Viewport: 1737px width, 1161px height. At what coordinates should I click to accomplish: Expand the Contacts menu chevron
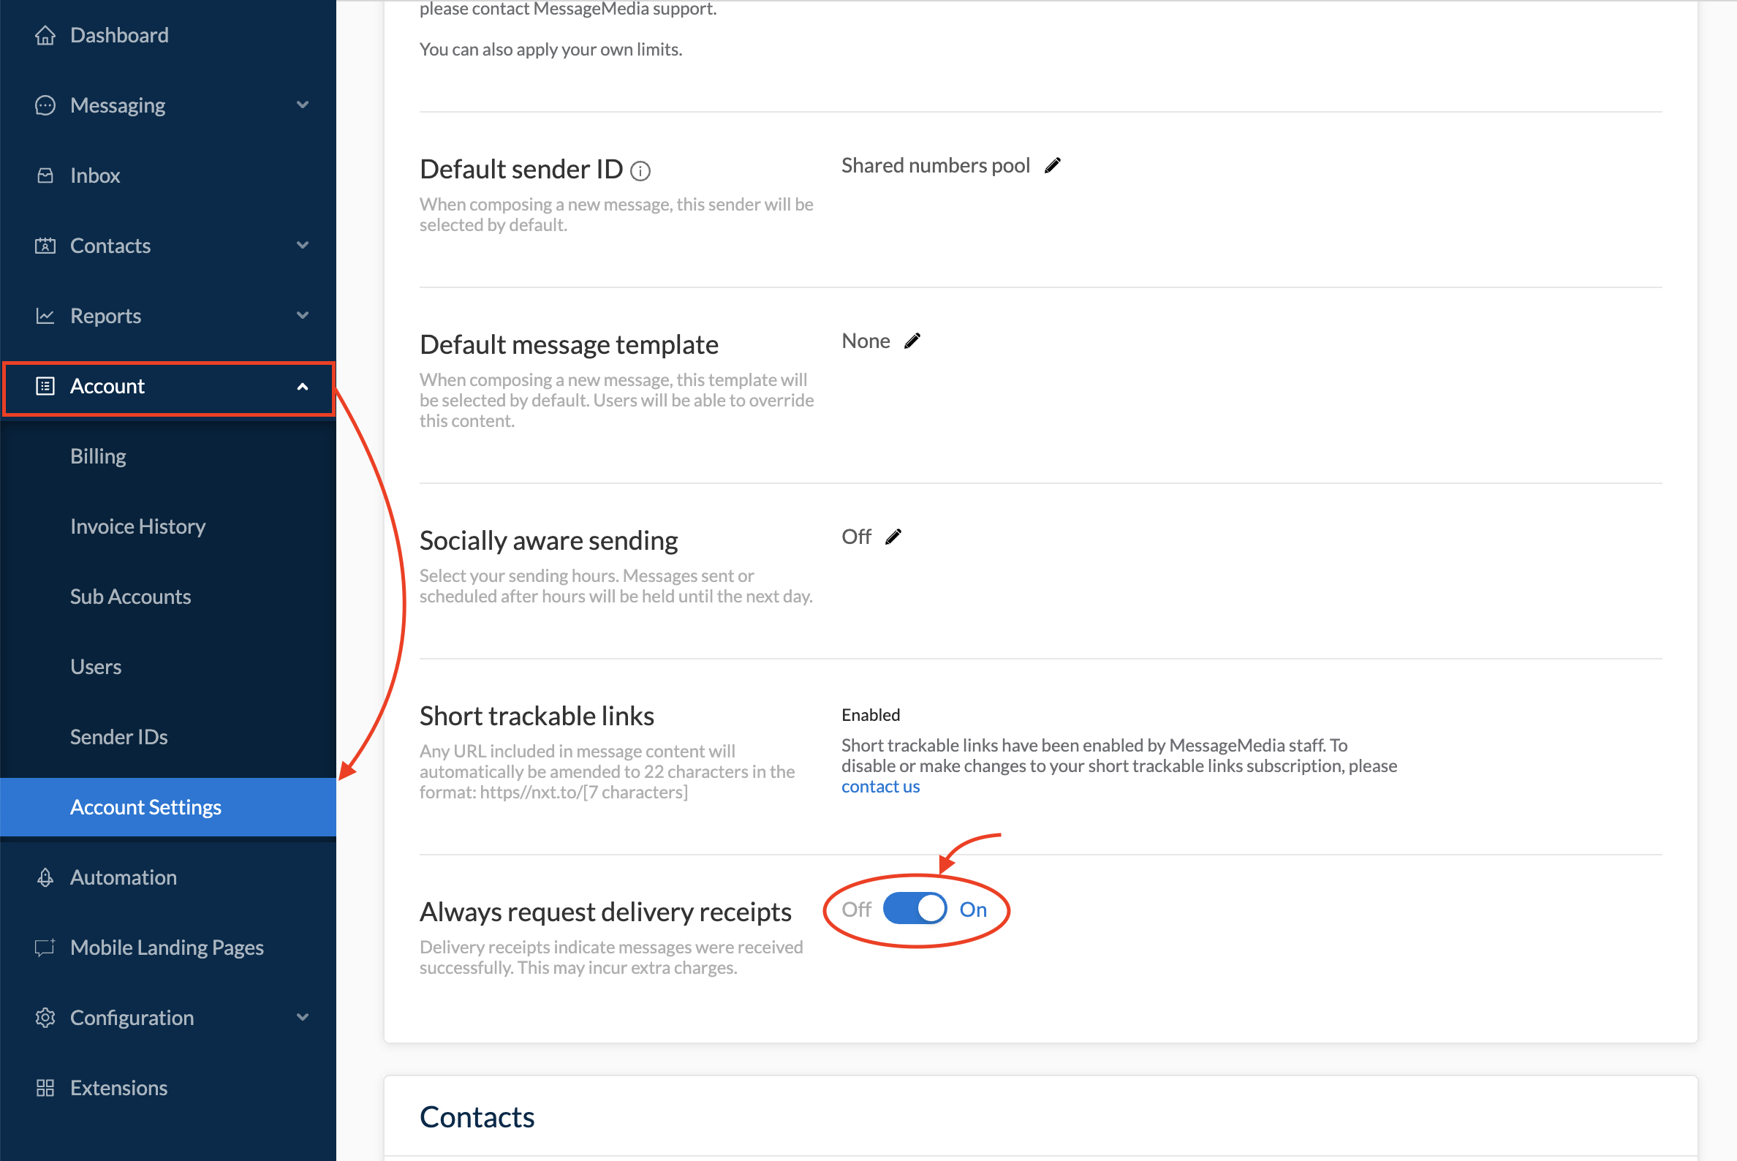point(302,245)
